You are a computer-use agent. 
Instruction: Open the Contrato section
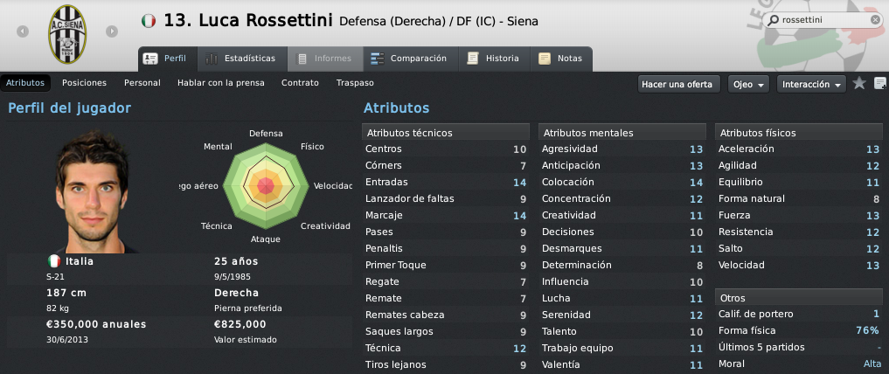click(300, 83)
